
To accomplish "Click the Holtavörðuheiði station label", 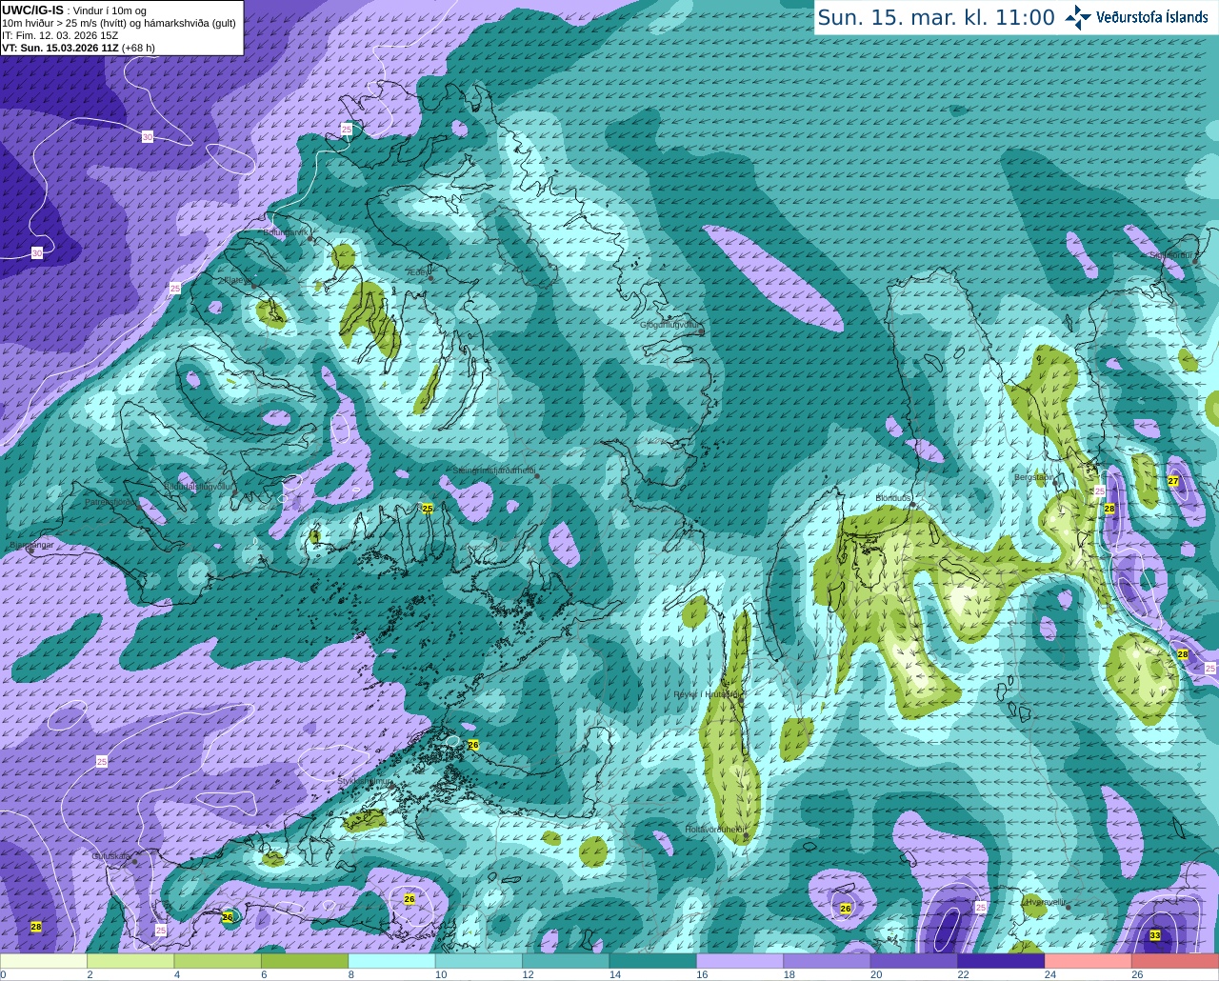I will (x=714, y=830).
